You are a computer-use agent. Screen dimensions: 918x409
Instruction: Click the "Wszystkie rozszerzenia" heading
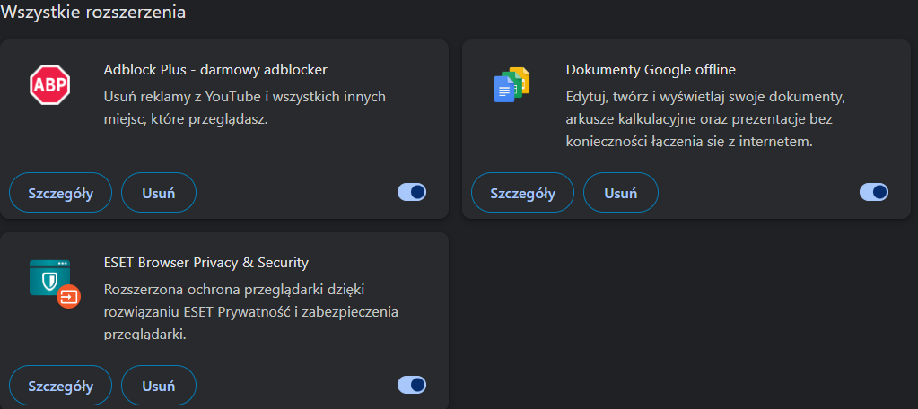(94, 13)
